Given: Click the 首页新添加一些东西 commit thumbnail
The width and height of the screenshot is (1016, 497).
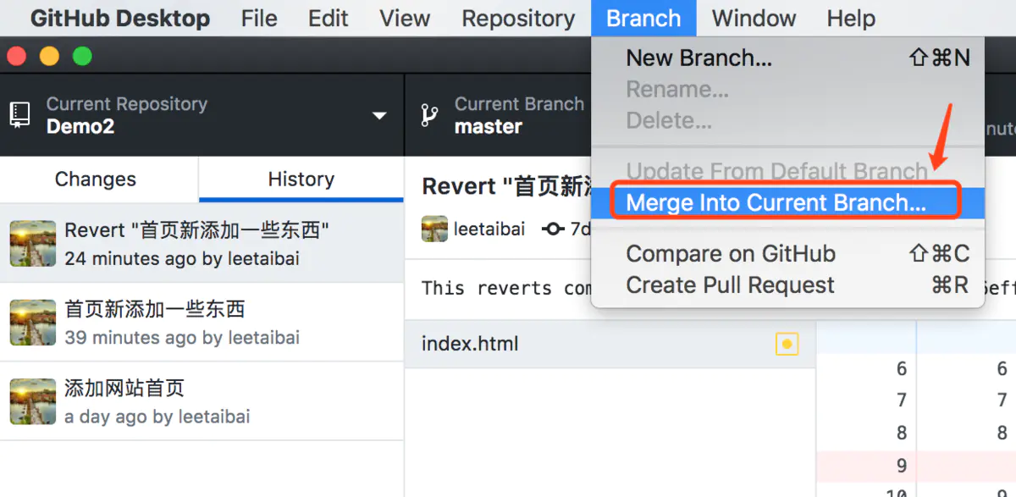Looking at the screenshot, I should [x=32, y=323].
